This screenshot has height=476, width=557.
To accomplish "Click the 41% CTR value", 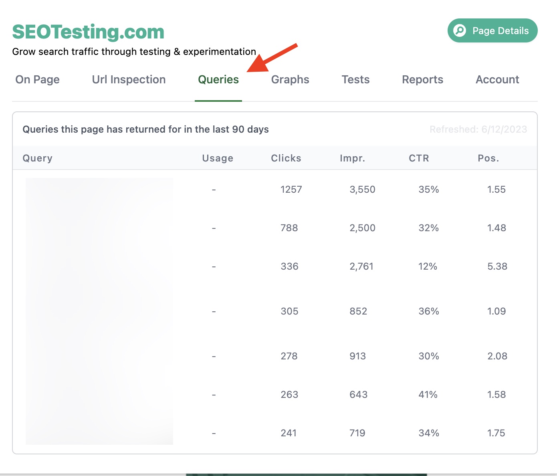I will 428,395.
